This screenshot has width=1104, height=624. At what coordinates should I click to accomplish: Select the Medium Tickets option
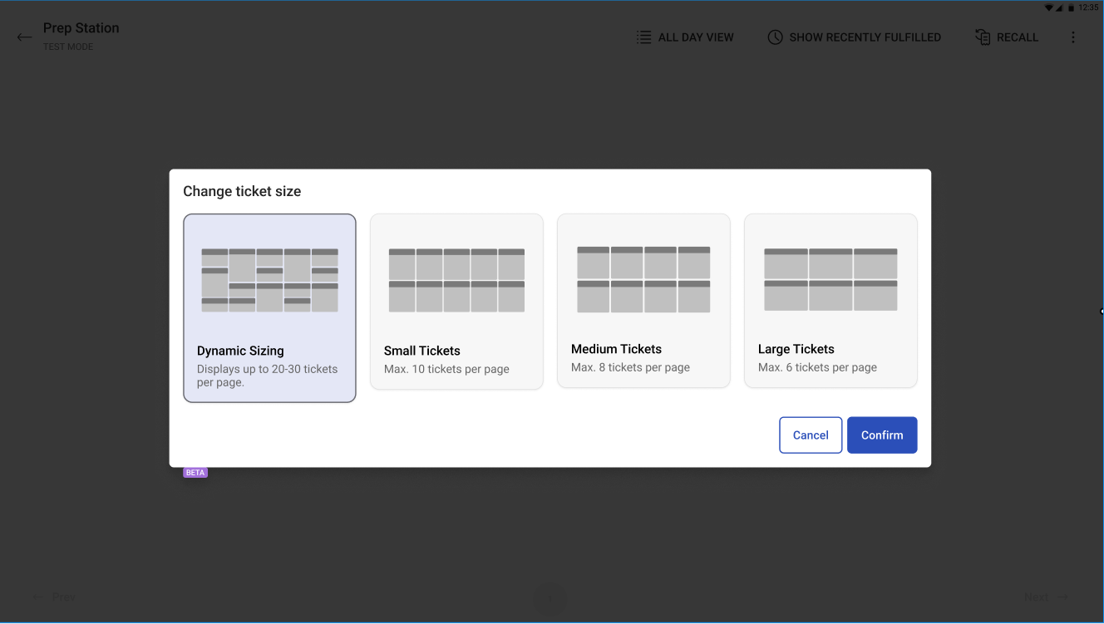click(643, 301)
